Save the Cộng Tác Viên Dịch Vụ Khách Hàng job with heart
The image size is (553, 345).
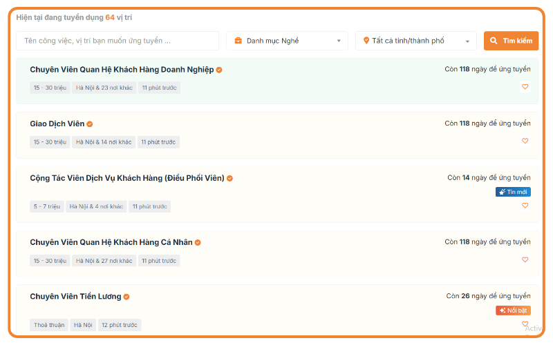click(525, 206)
